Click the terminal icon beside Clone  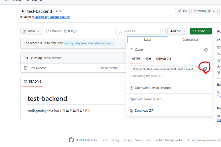(x=131, y=50)
